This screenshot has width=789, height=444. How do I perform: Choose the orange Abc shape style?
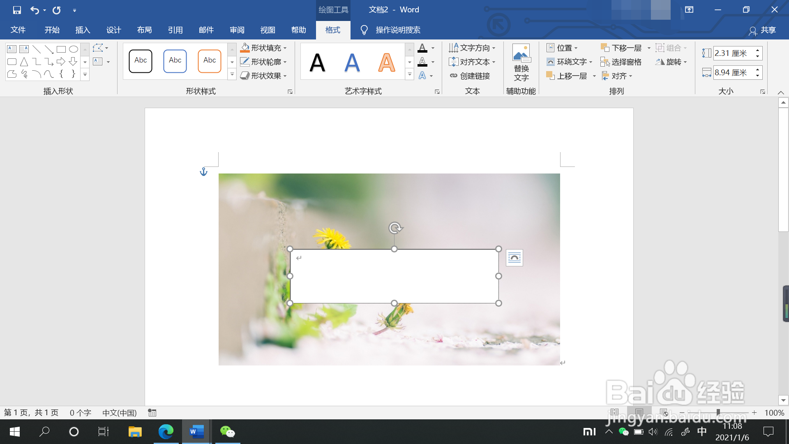pos(210,61)
